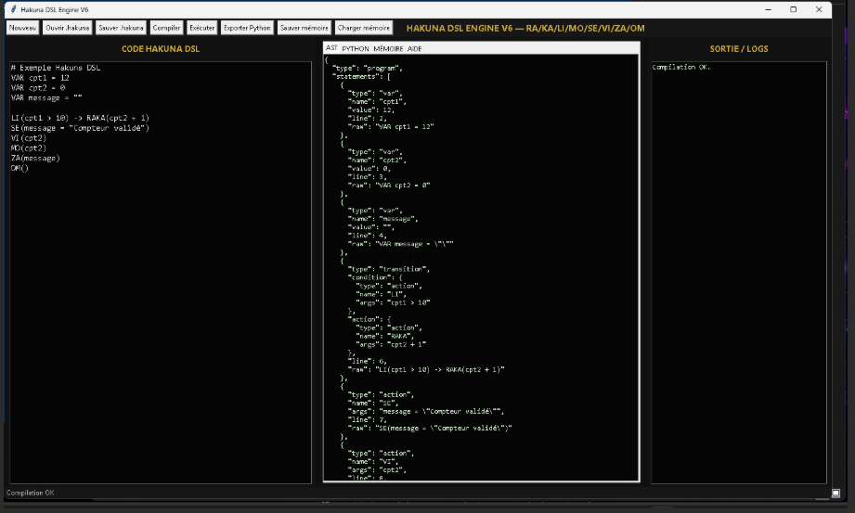The height and width of the screenshot is (513, 855).
Task: Click the 'CODE HAKUNA DSL' heading
Action: pos(161,49)
